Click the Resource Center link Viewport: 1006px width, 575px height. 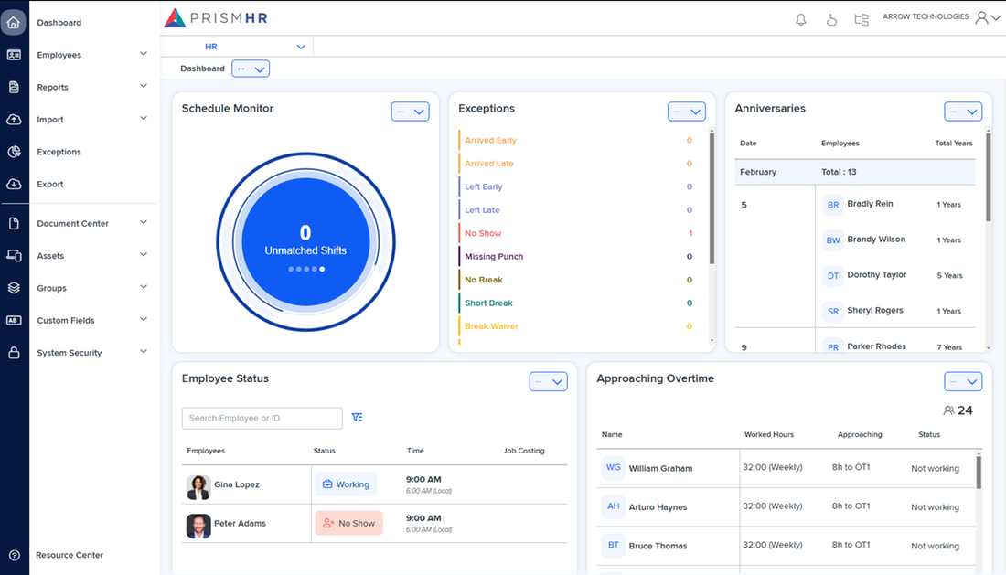point(69,555)
